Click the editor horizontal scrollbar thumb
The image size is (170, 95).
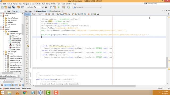tap(85, 86)
